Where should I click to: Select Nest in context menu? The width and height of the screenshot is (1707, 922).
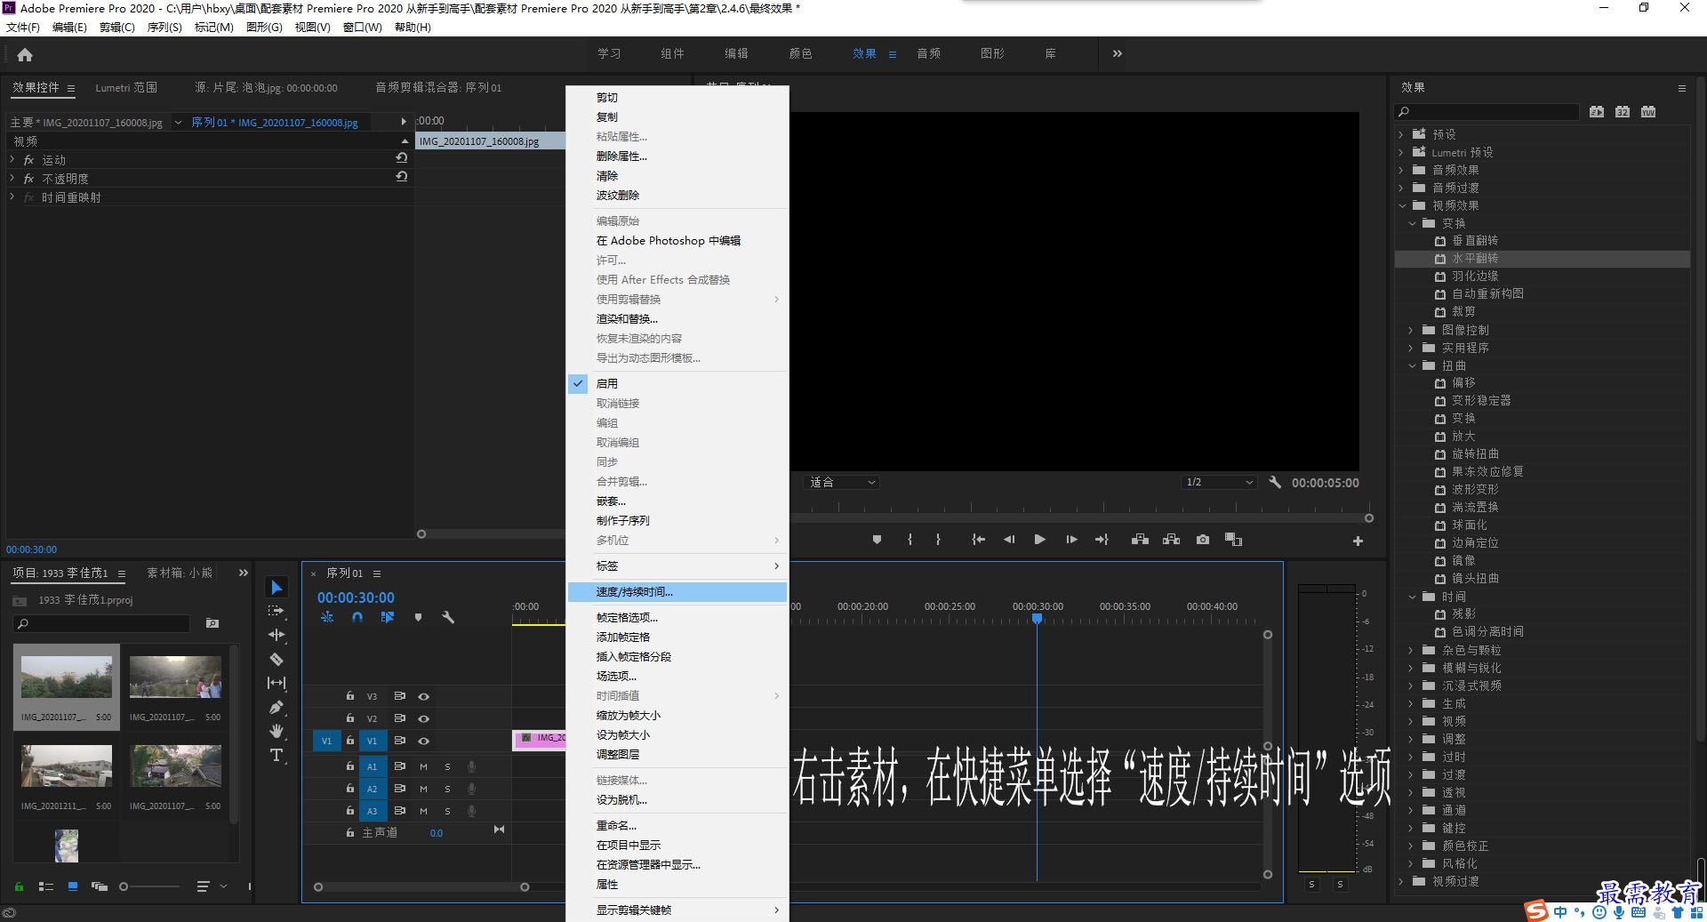point(677,501)
